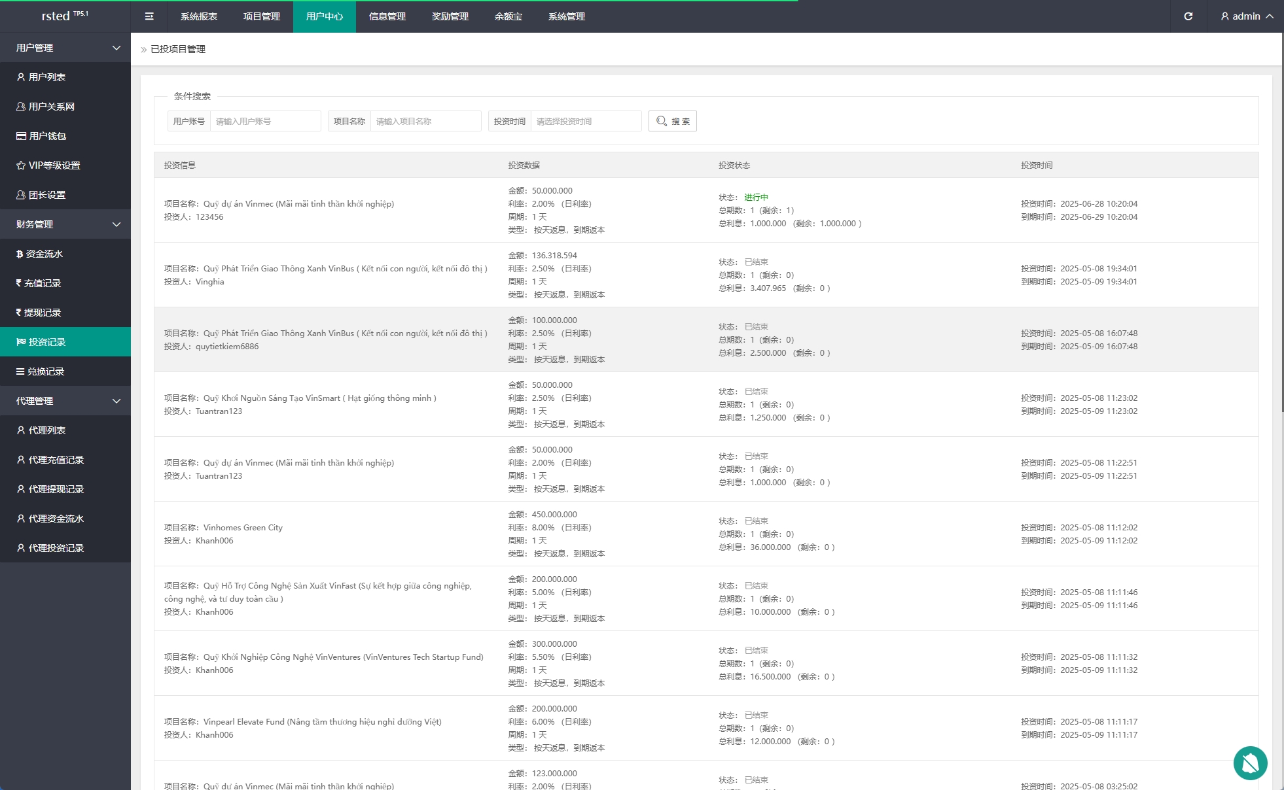Viewport: 1284px width, 790px height.
Task: Click the round notification bell icon
Action: pos(1250,763)
